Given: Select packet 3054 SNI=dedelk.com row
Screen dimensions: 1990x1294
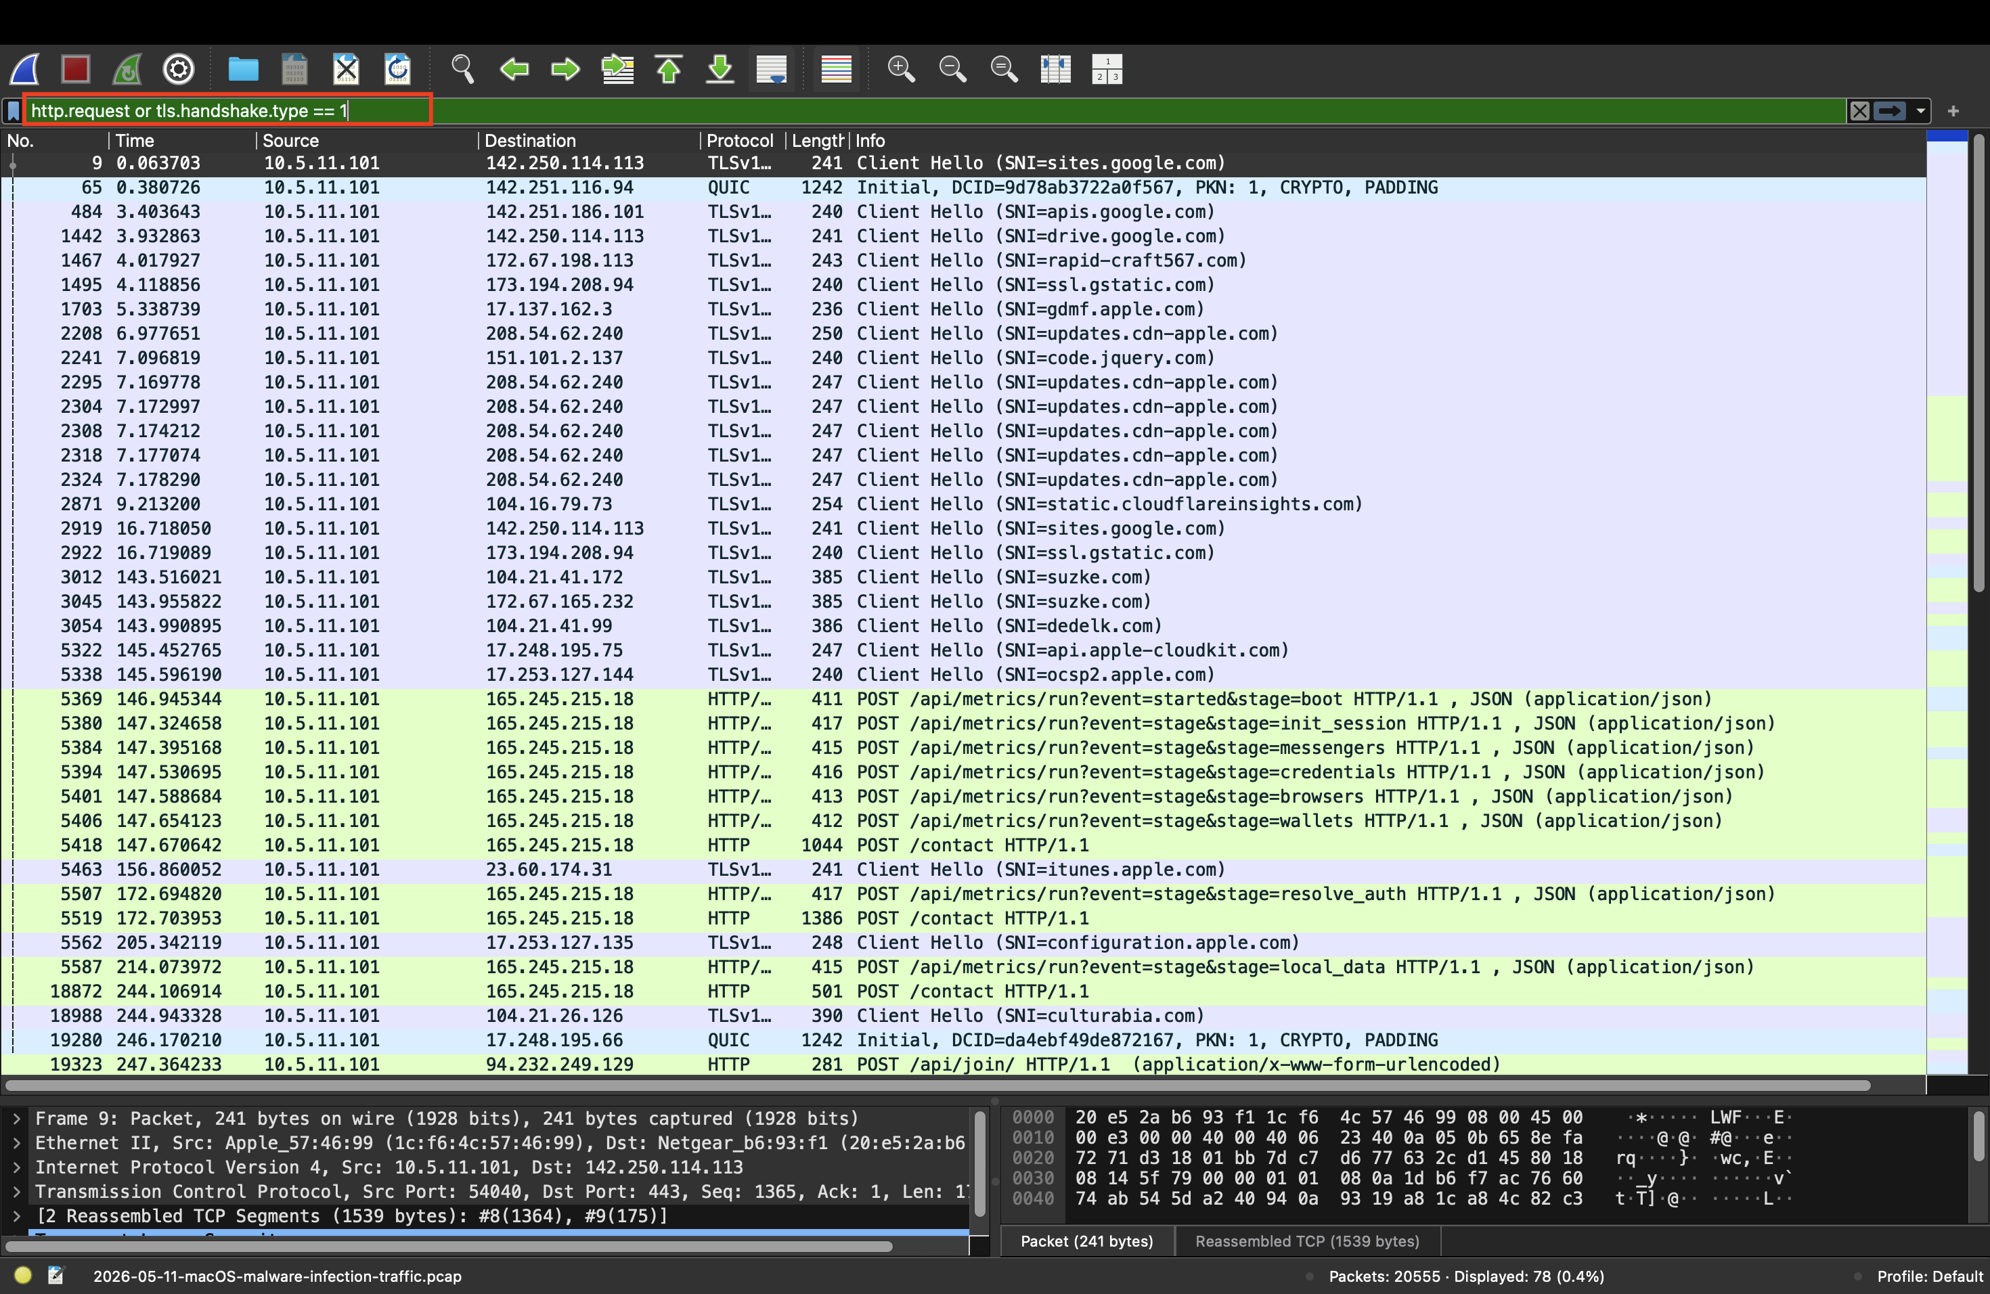Looking at the screenshot, I should [963, 626].
